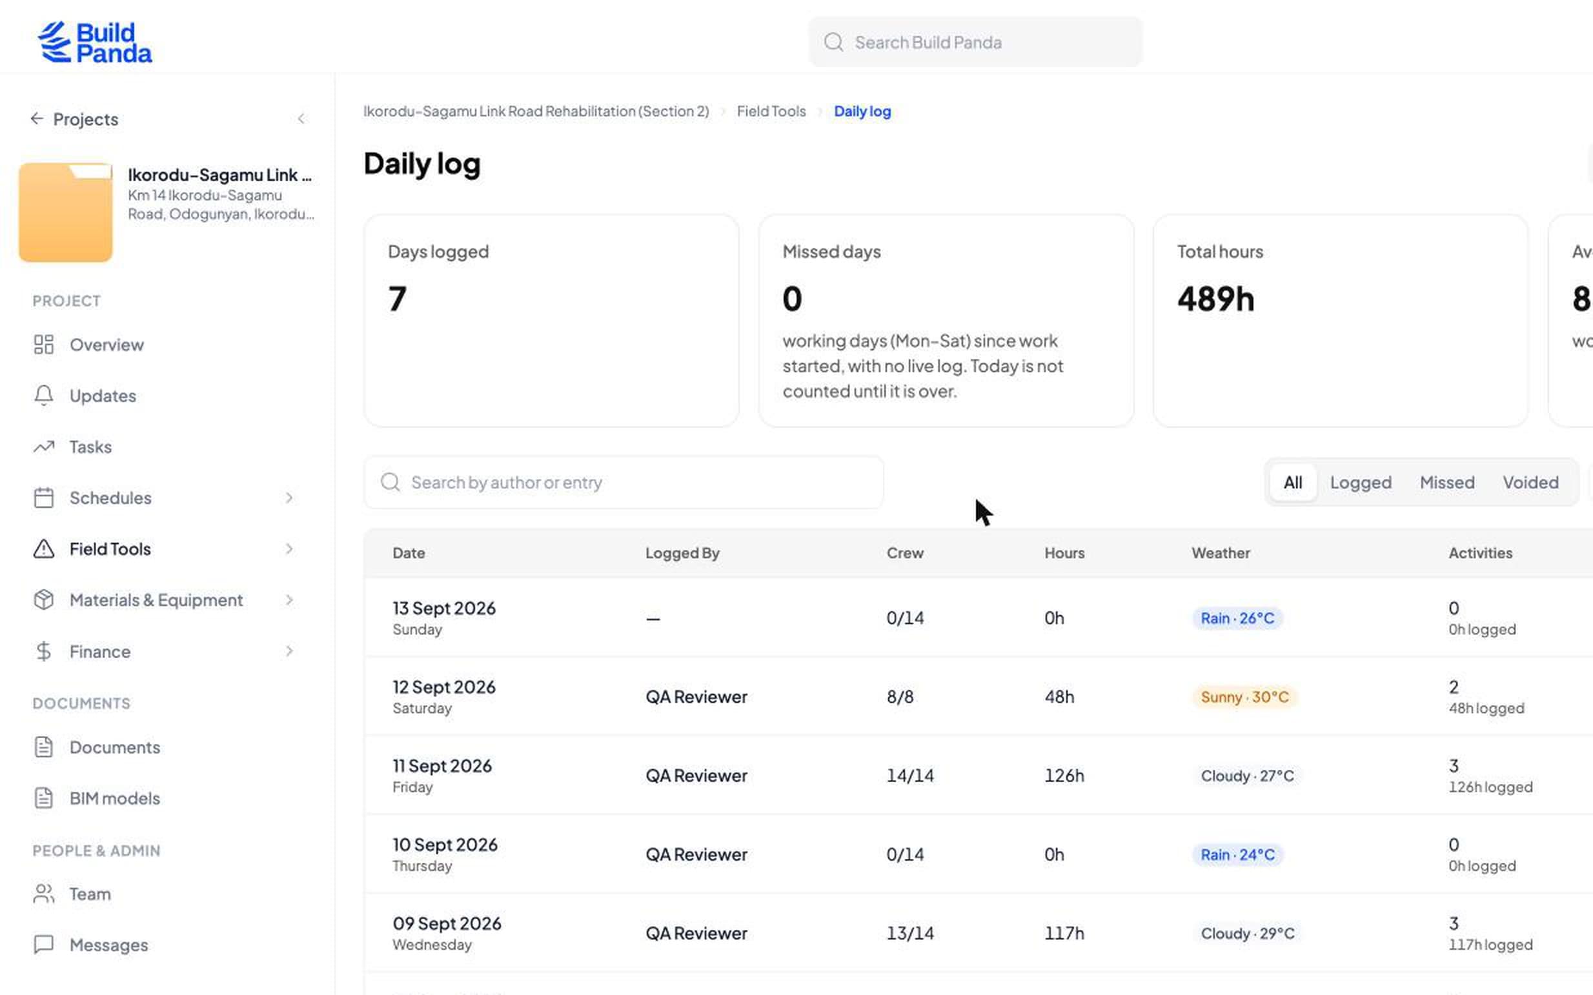The width and height of the screenshot is (1593, 995).
Task: Click the Field Tools warning triangle icon
Action: (43, 549)
